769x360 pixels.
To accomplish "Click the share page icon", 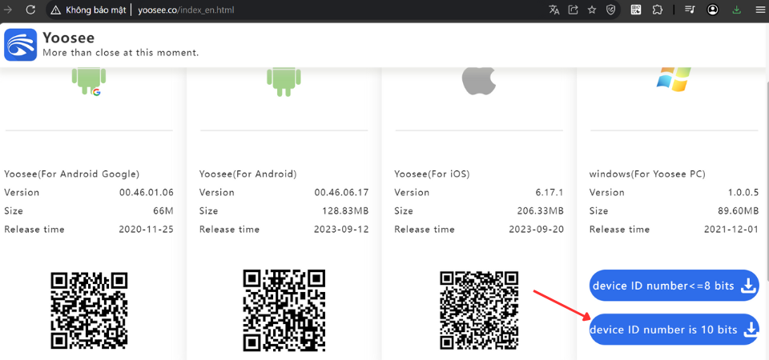I will tap(573, 10).
